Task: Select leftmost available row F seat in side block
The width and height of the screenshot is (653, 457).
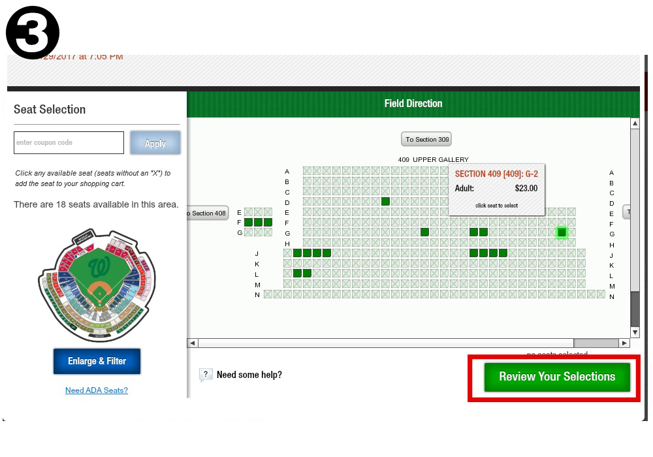Action: (x=248, y=222)
